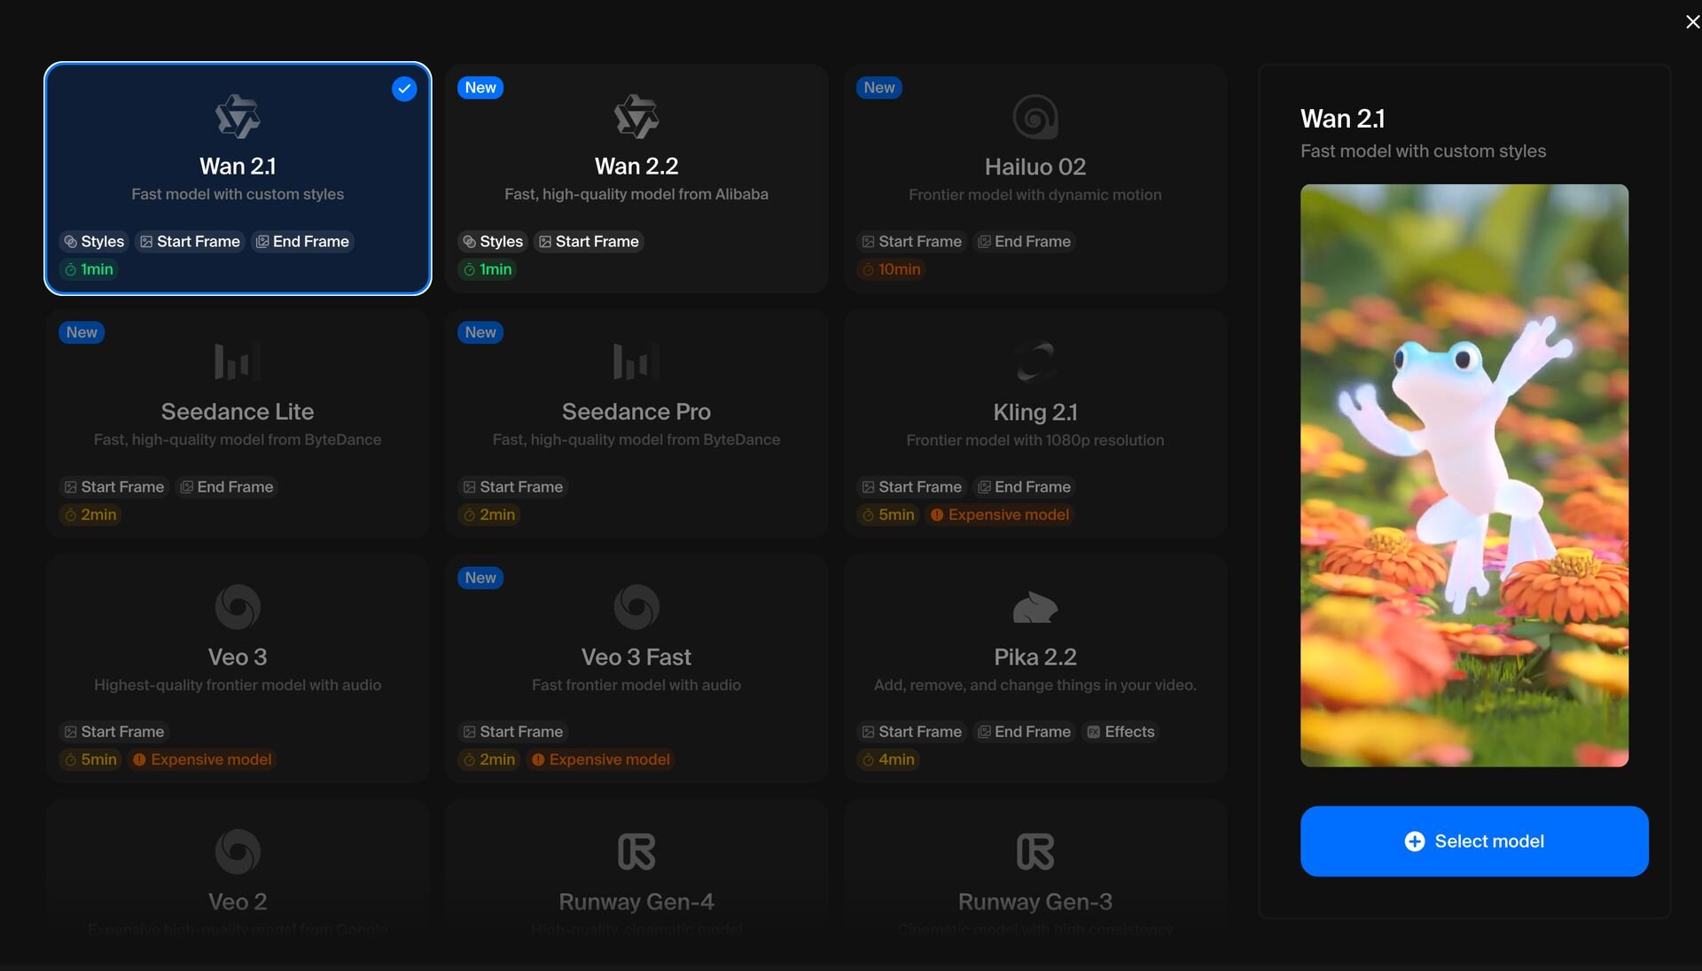
Task: Select the Seedance Pro model title
Action: [636, 411]
